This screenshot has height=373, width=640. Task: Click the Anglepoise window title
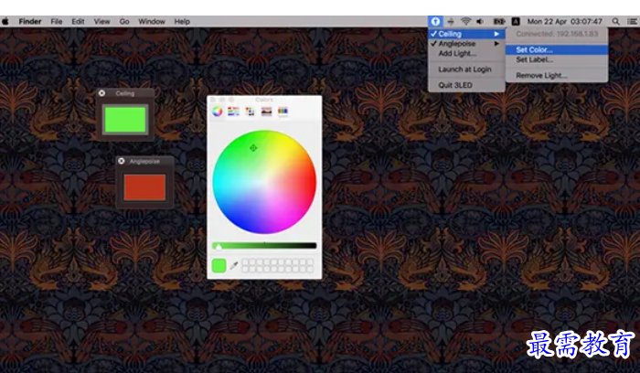(144, 161)
